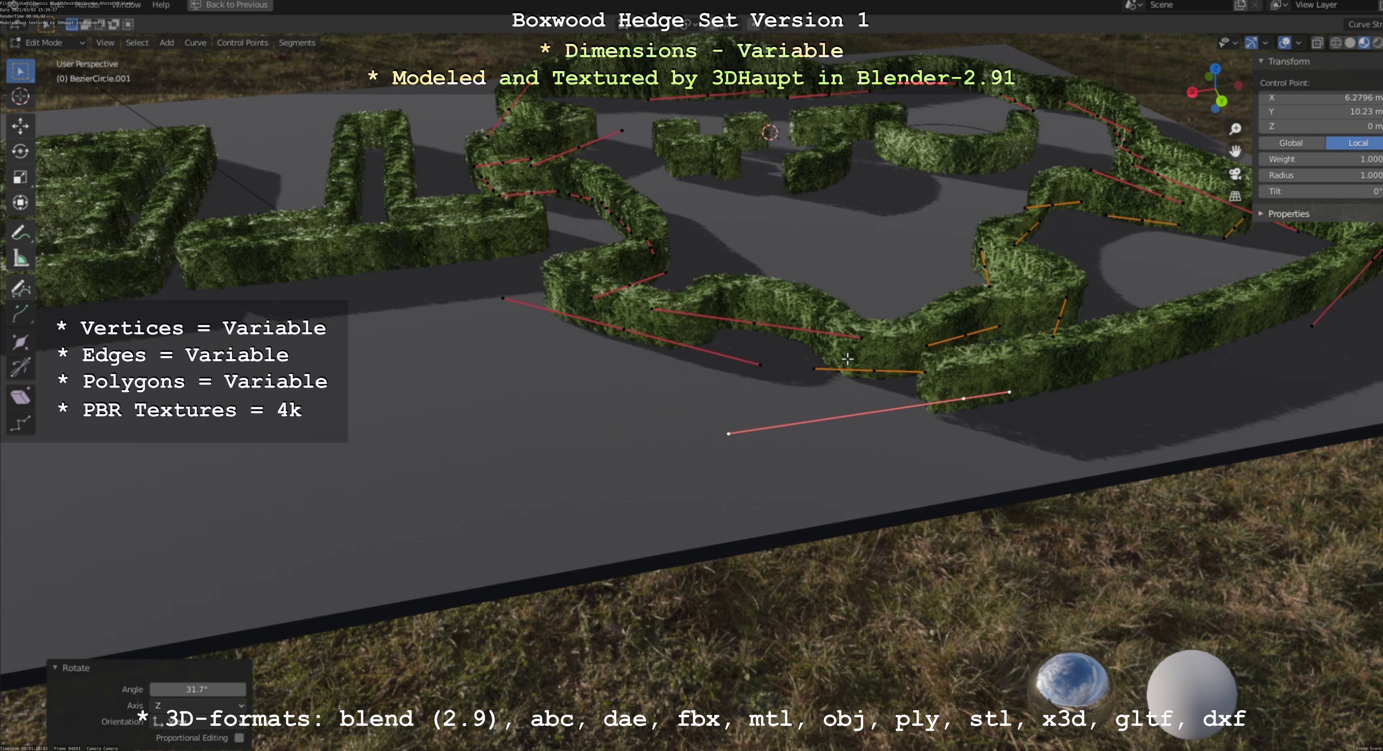1383x751 pixels.
Task: Click the Edit Mode icon in header
Action: click(x=15, y=43)
